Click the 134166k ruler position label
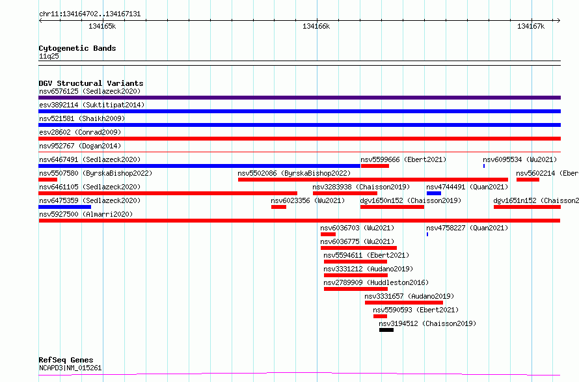This screenshot has height=382, width=579. [316, 26]
